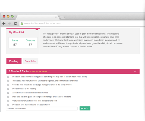
Task: Select the Pending tab
Action: tap(14, 61)
